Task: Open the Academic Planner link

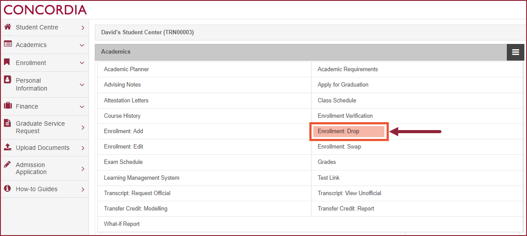Action: pos(126,69)
